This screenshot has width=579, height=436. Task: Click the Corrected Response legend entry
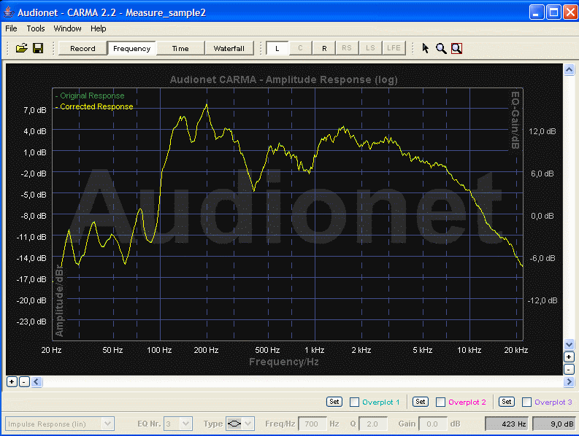[94, 106]
